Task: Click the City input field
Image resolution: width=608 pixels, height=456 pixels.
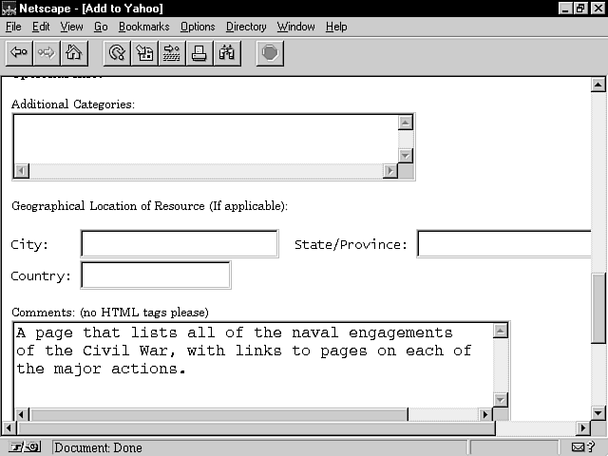Action: tap(180, 244)
